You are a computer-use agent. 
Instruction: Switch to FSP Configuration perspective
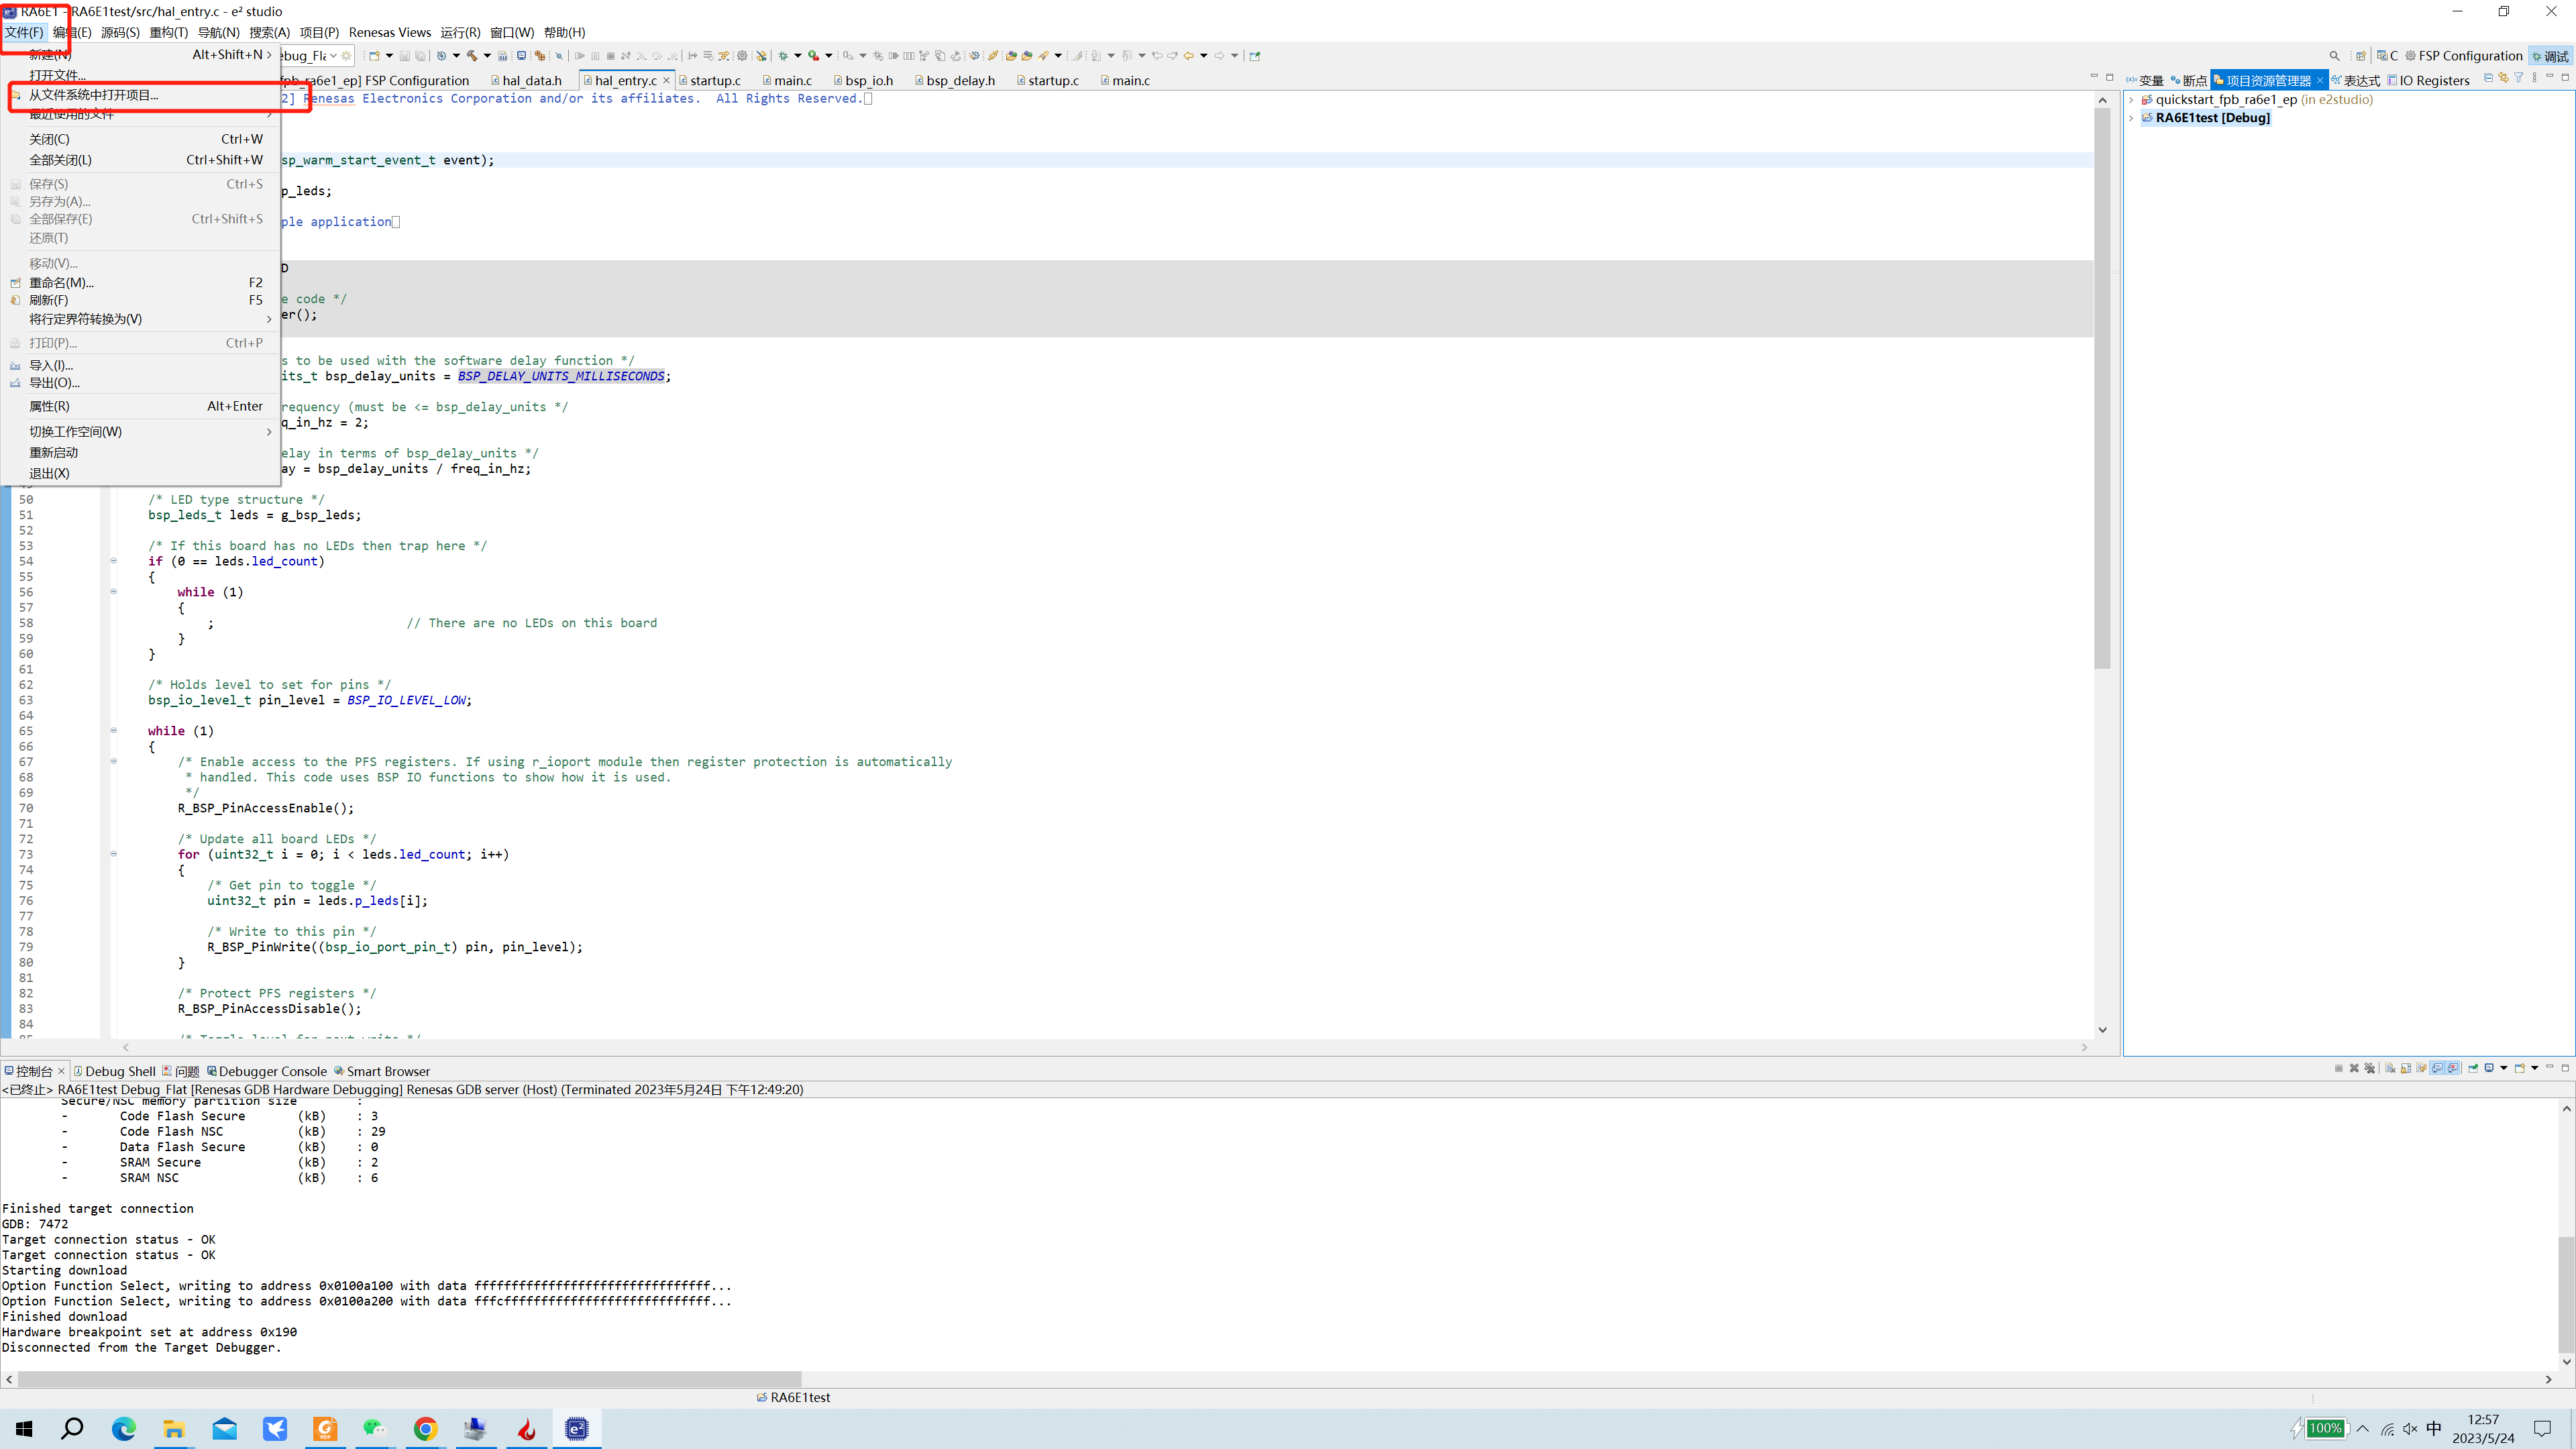coord(2464,56)
